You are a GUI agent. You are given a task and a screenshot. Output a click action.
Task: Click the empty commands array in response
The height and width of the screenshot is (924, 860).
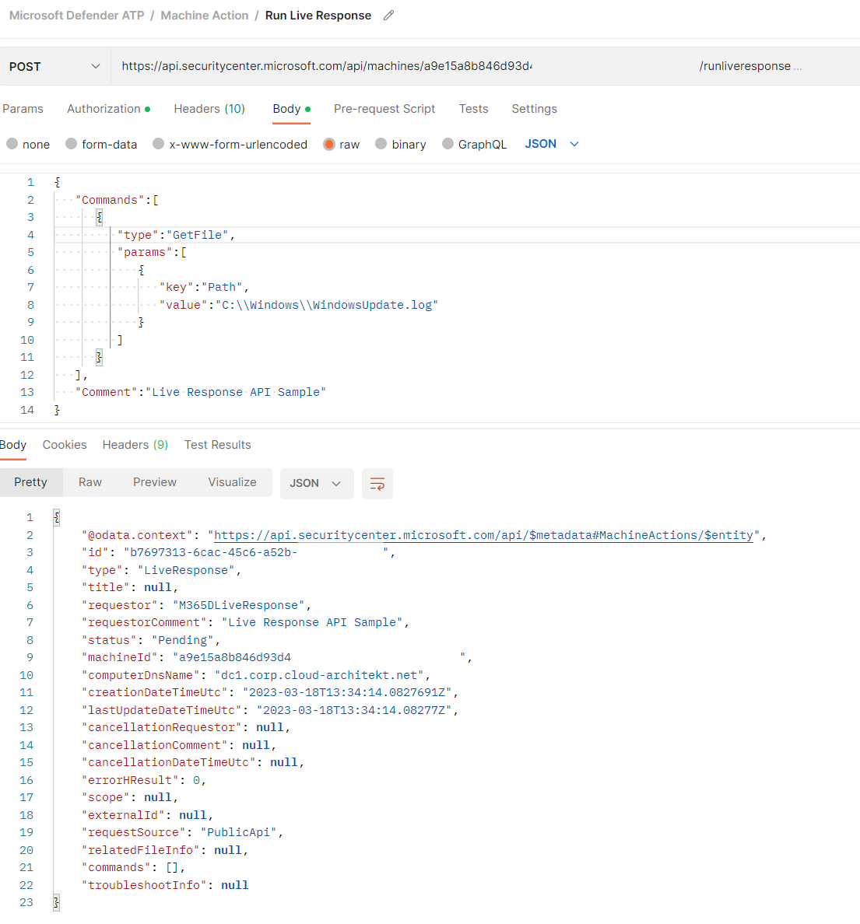(172, 868)
